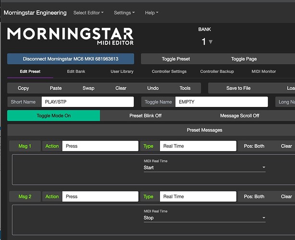Click the Msg 1 label
Screen dimensions: 295x240
point(25,146)
